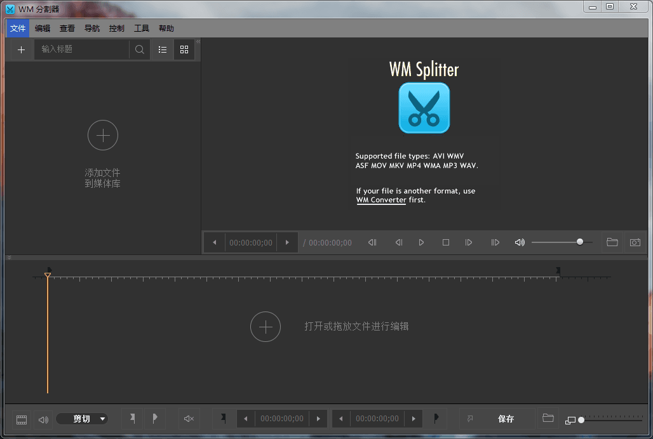The image size is (653, 439).
Task: Open the 工具 menu
Action: (142, 29)
